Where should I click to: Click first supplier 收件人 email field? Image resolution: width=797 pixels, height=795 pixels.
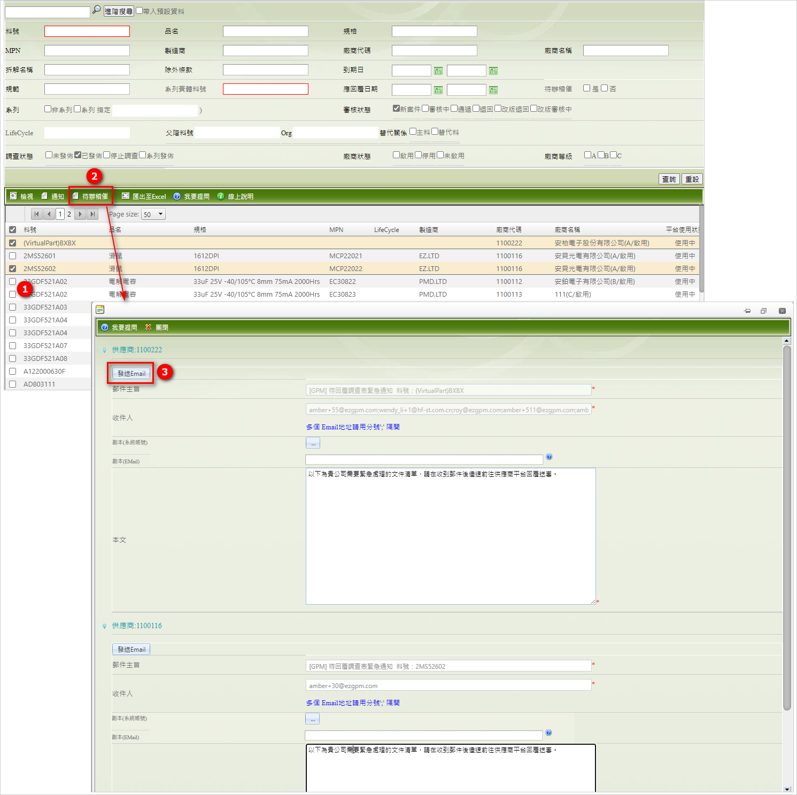[x=448, y=410]
